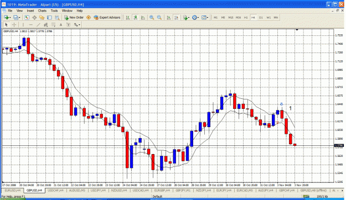Switch to M5 timeframe
346x200 pixels.
(223, 18)
